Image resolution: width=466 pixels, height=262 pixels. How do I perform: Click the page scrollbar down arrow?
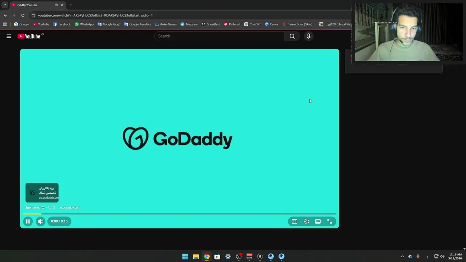tap(464, 249)
